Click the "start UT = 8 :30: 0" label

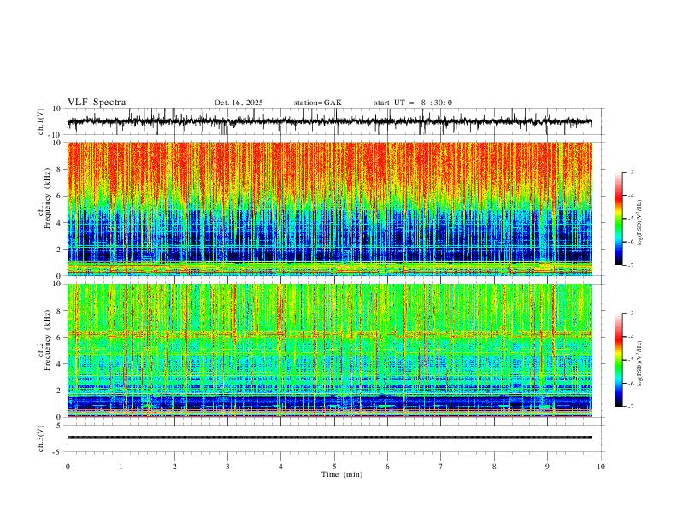coord(413,103)
